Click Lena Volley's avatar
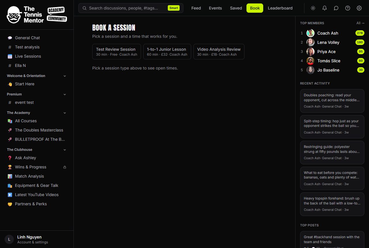This screenshot has width=369, height=248. click(x=310, y=42)
